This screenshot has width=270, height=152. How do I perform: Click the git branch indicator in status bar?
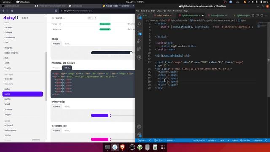(142, 141)
